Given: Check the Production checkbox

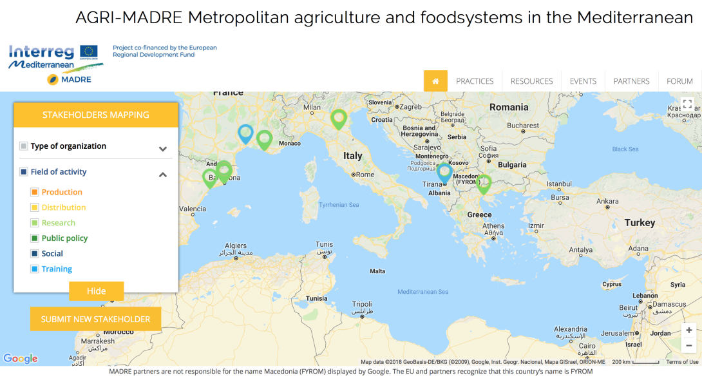Looking at the screenshot, I should [35, 192].
